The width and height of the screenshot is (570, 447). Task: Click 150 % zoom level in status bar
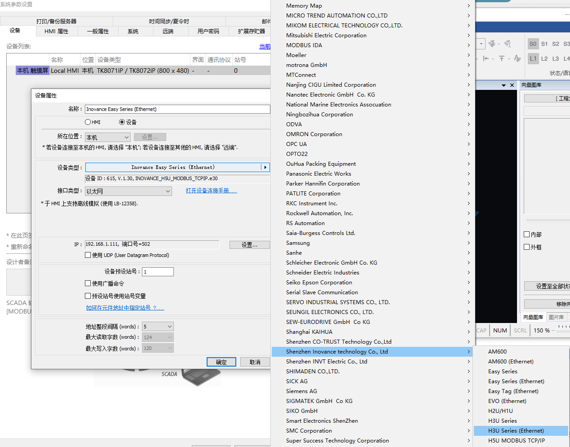(x=542, y=330)
